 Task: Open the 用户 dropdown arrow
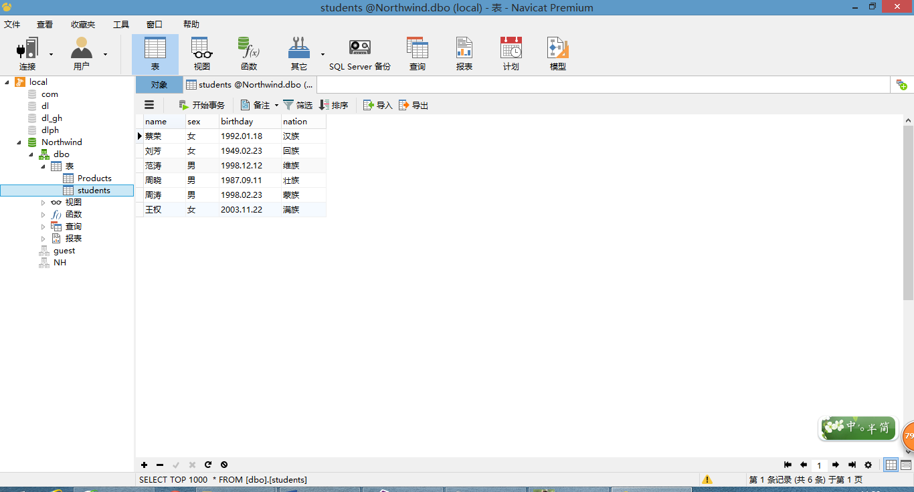(105, 54)
